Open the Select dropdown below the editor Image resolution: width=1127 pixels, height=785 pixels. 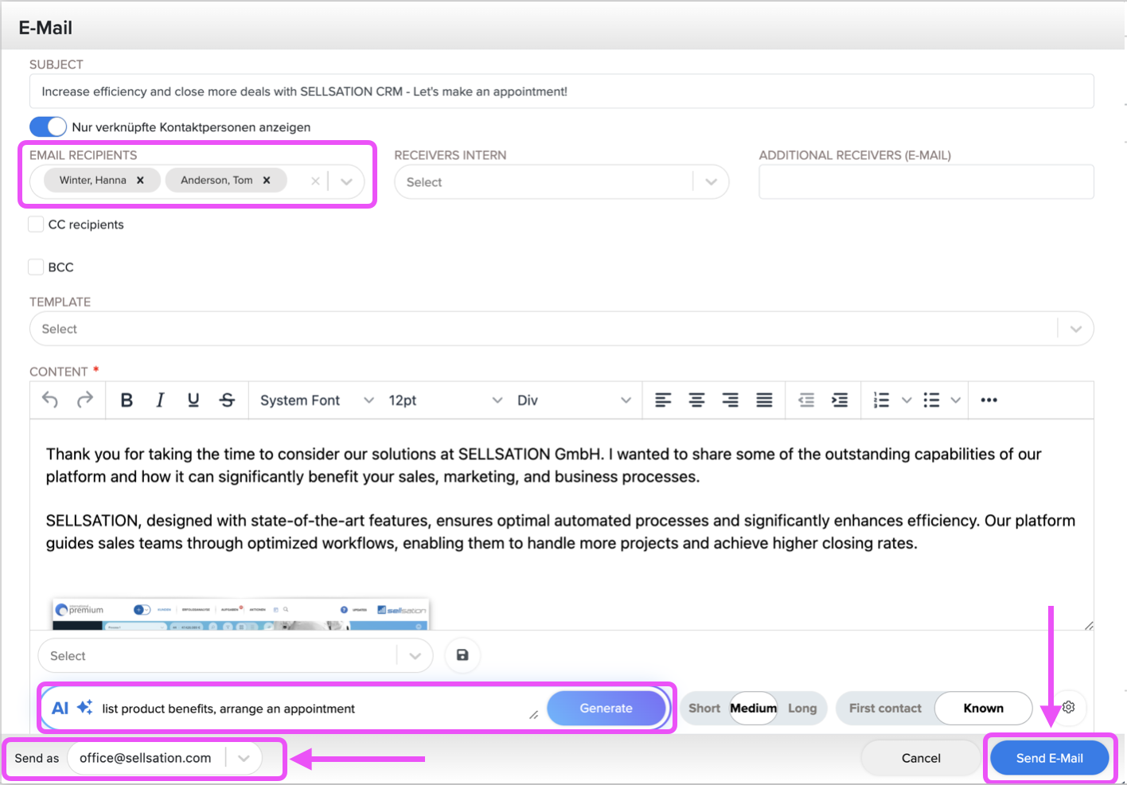[236, 655]
